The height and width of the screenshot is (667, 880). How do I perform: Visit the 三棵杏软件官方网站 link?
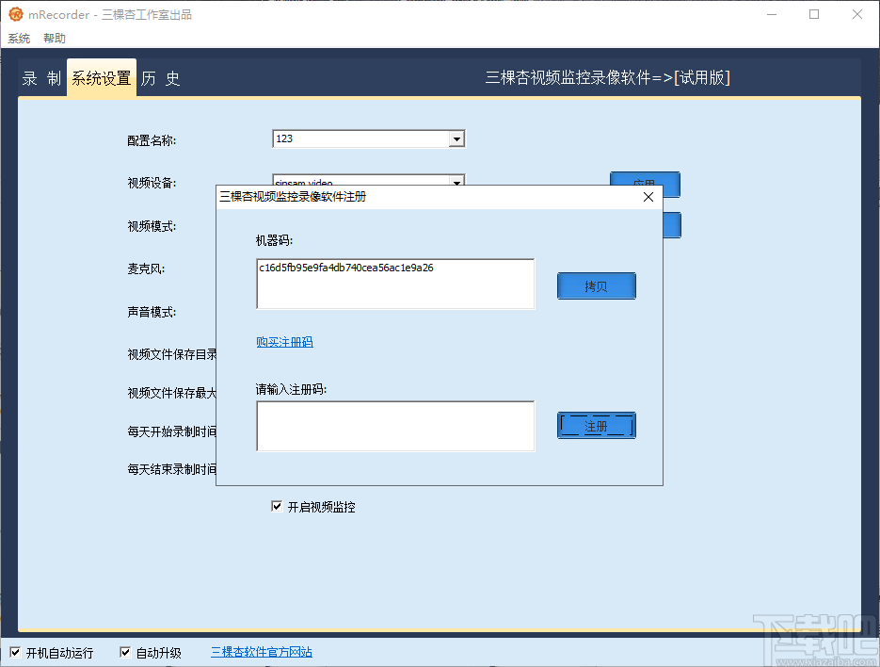click(261, 650)
